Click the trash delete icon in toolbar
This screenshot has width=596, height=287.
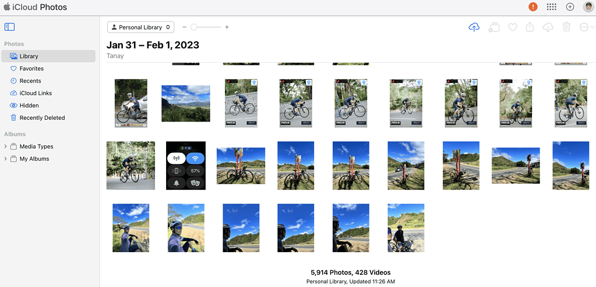click(x=566, y=27)
